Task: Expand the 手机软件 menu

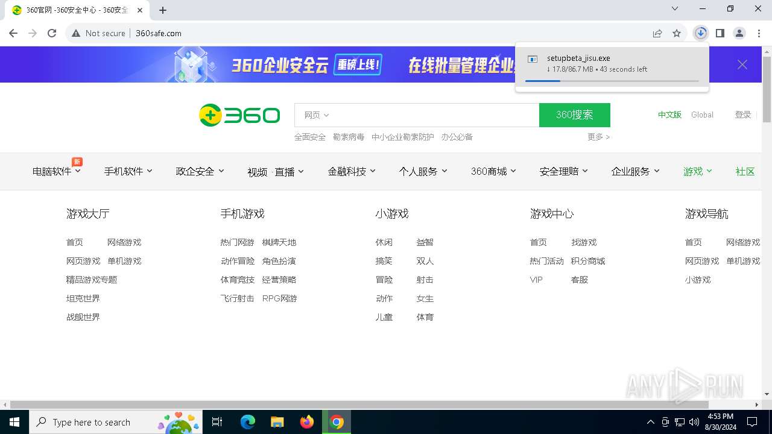Action: [x=128, y=172]
